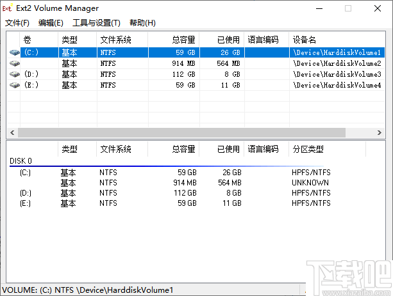Select (E:) partition under DISK 0
Image resolution: width=393 pixels, height=296 pixels.
tap(25, 203)
